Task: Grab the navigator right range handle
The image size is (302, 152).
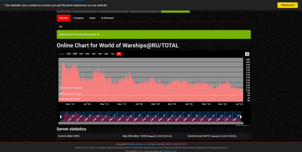Action: point(240,117)
